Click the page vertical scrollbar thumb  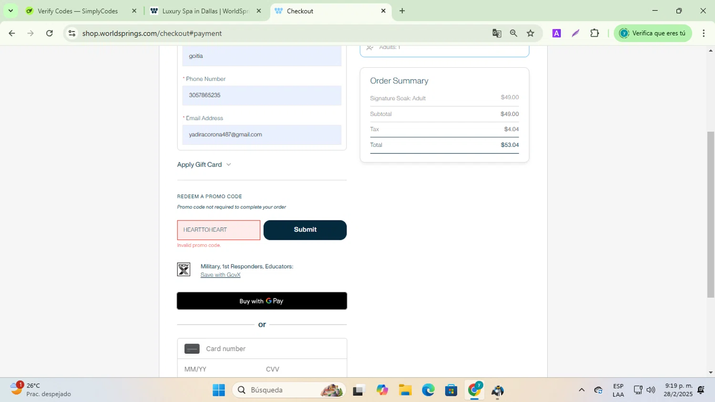click(x=710, y=215)
